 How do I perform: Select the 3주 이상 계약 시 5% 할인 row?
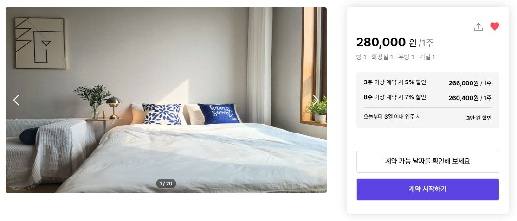[427, 82]
